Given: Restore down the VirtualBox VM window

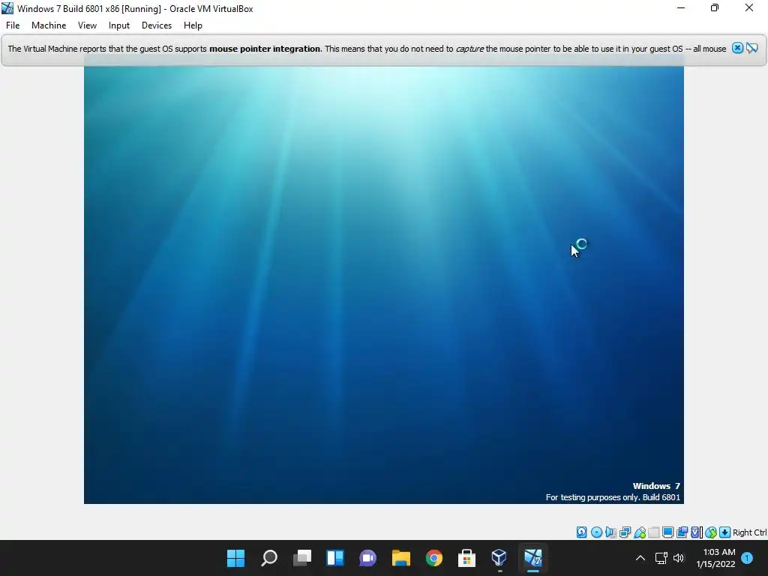Looking at the screenshot, I should 715,8.
